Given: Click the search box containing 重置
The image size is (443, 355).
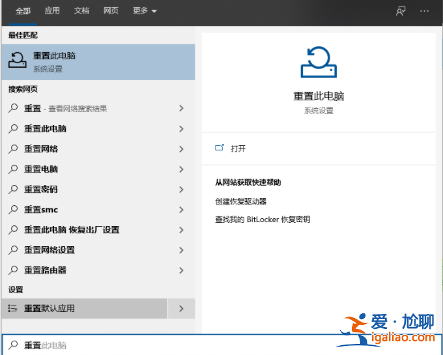Looking at the screenshot, I should (221, 345).
